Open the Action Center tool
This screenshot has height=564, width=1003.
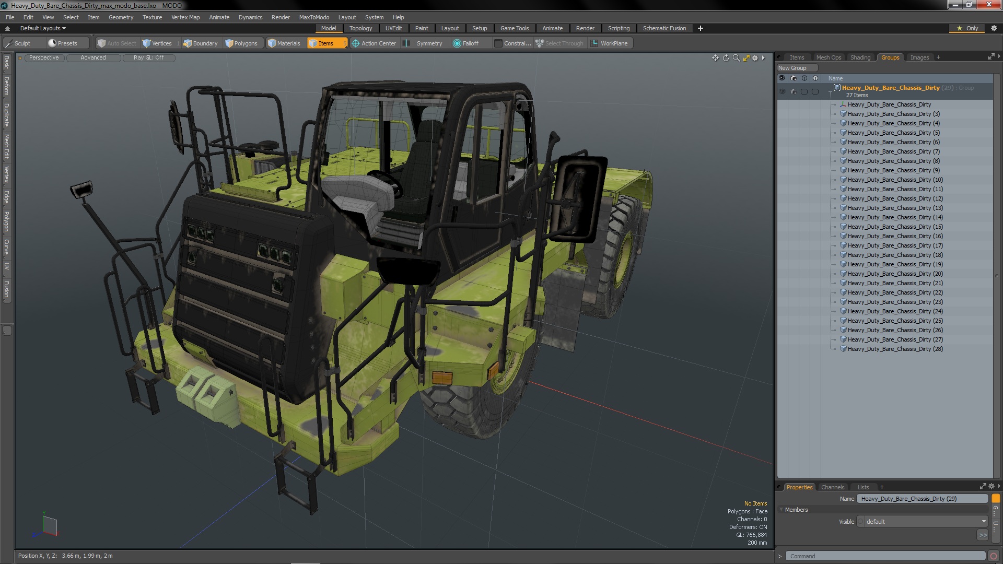click(374, 43)
